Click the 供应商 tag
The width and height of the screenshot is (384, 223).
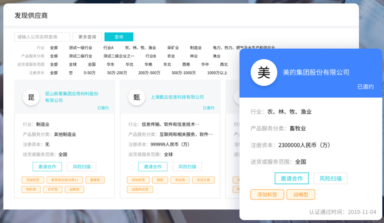coord(180,180)
